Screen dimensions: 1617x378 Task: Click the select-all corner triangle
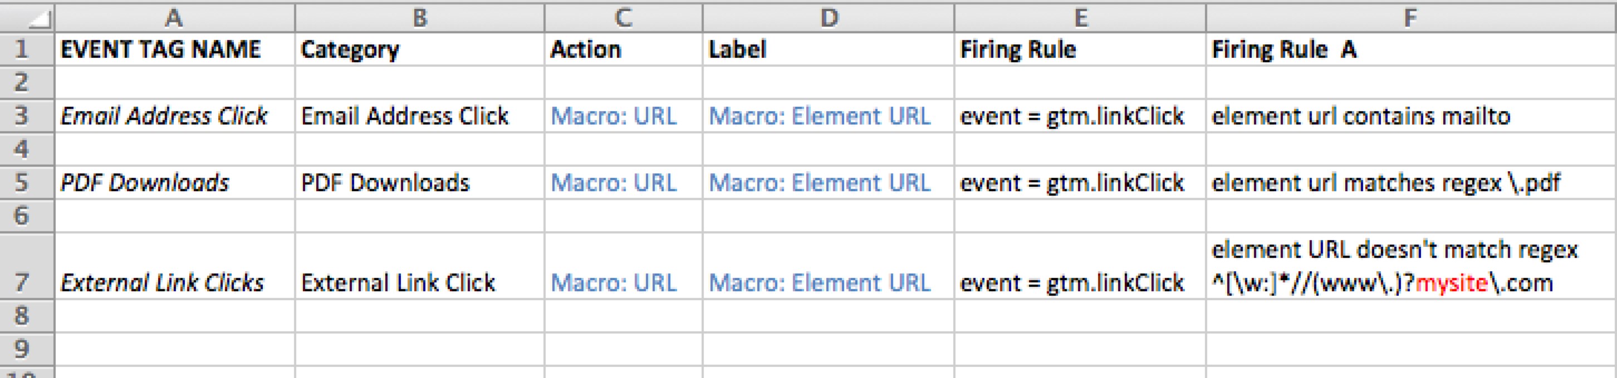tap(28, 17)
